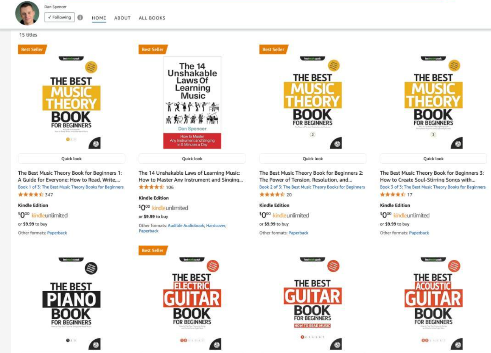Click the star rating with 106 reviews
The height and width of the screenshot is (353, 491).
(x=151, y=187)
